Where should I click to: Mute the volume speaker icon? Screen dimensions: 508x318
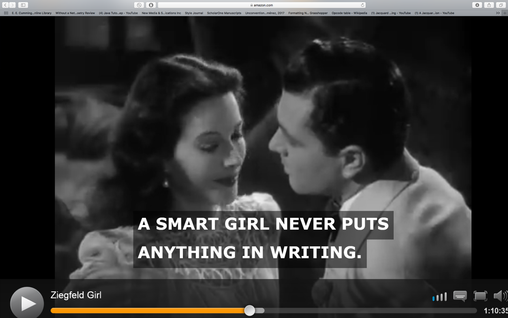point(500,296)
